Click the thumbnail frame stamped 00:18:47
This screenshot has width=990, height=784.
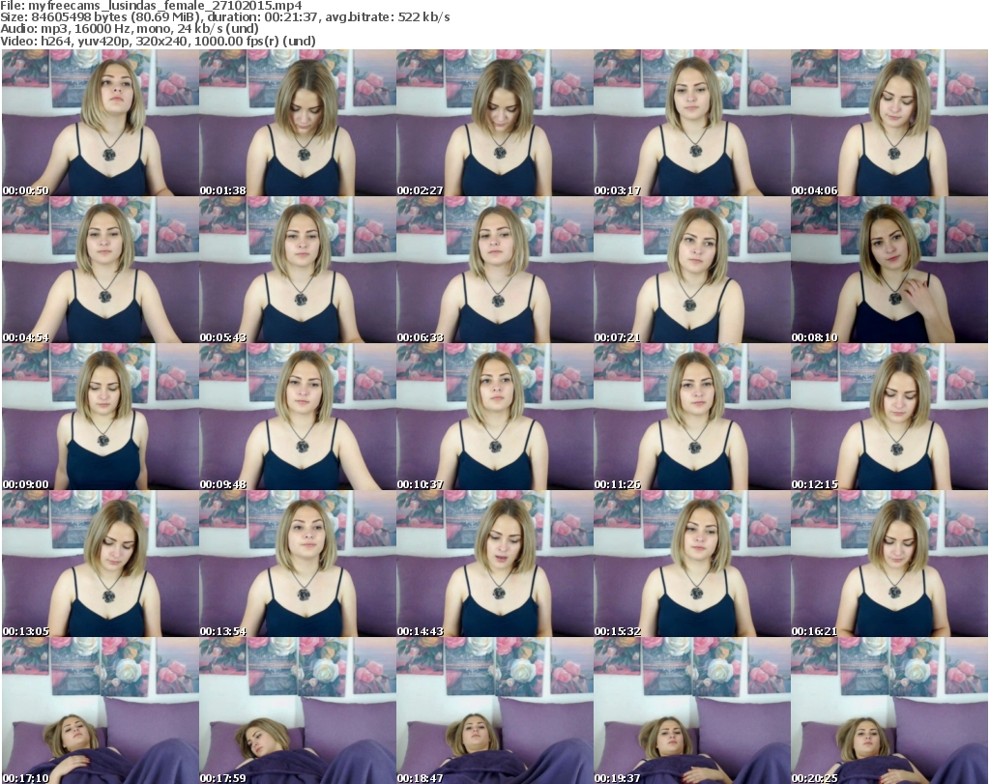[x=494, y=711]
